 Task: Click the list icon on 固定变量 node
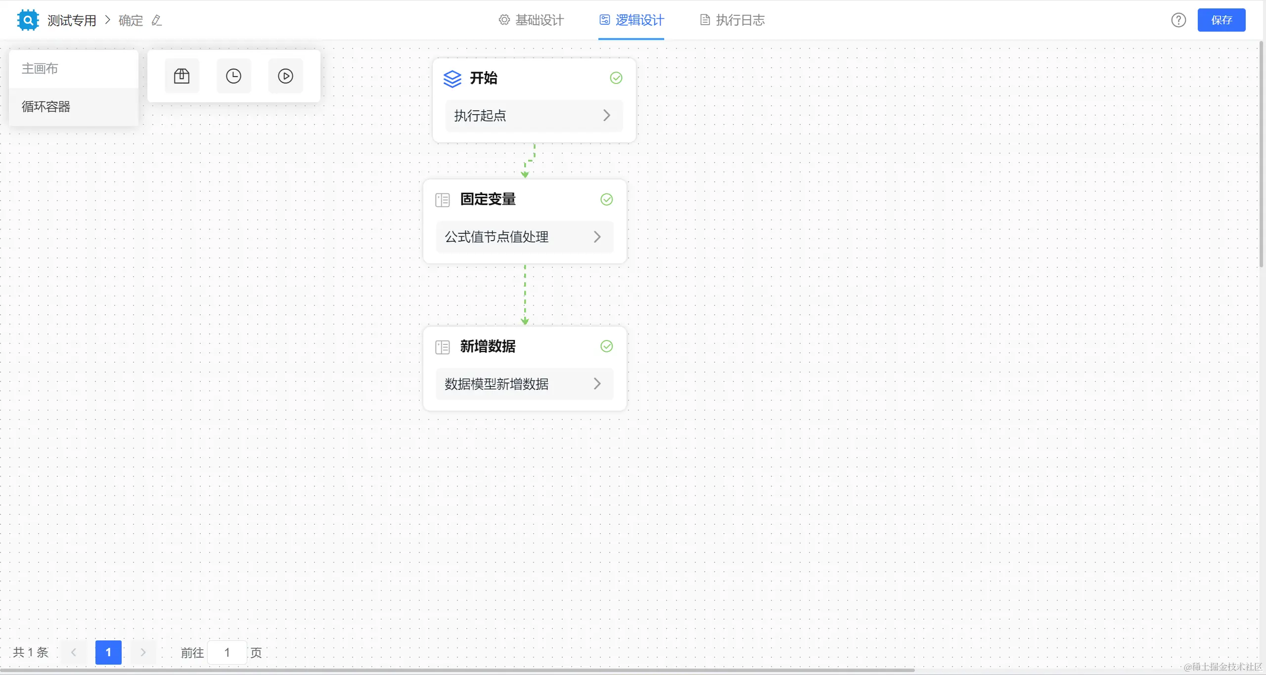coord(442,200)
